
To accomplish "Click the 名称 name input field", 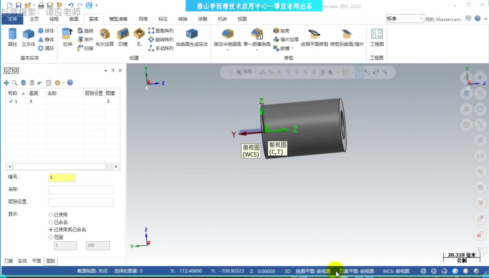I will click(81, 190).
